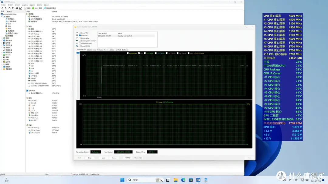The height and width of the screenshot is (184, 328).
Task: Switch to the Cooling Fans tab
Action: point(91,50)
